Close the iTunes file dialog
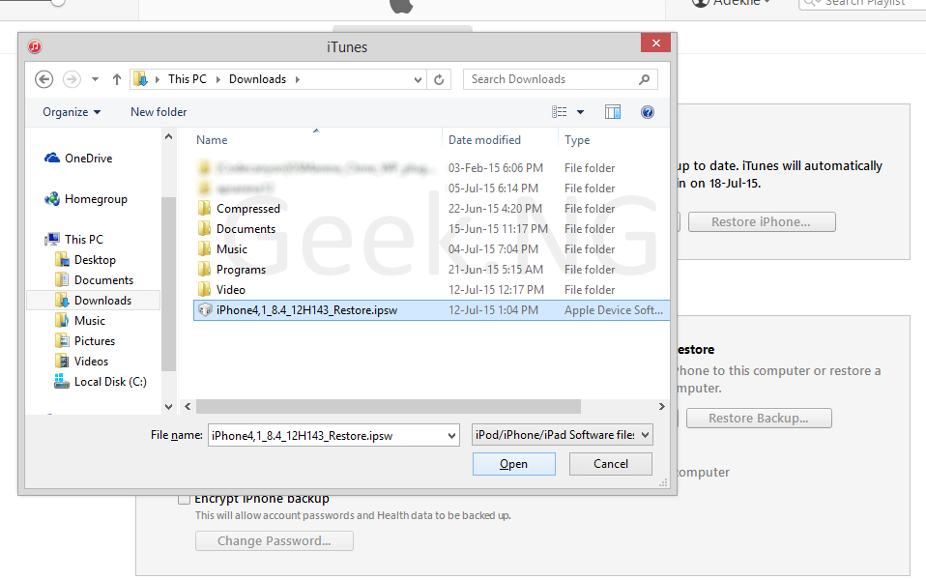This screenshot has height=580, width=926. pos(655,43)
